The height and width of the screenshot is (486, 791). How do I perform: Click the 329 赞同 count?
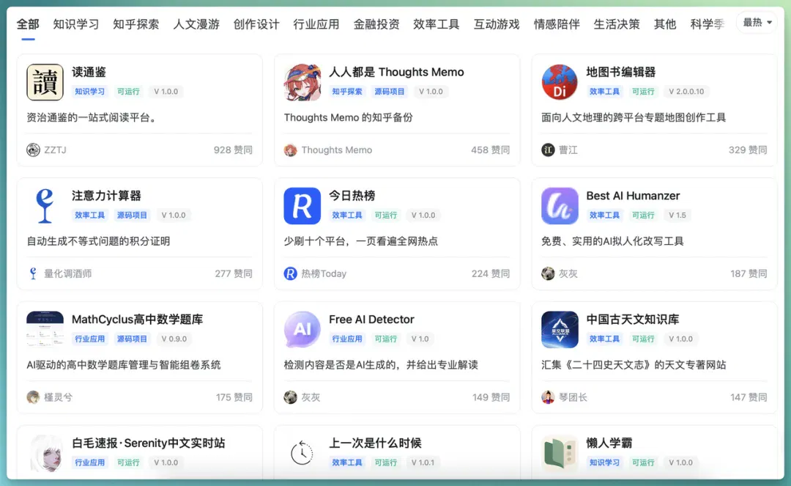[x=748, y=150]
